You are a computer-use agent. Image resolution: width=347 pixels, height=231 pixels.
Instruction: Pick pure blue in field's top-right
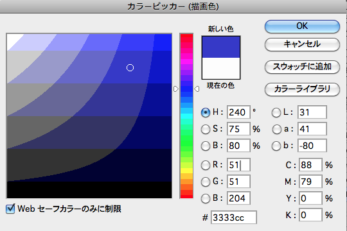pos(163,42)
